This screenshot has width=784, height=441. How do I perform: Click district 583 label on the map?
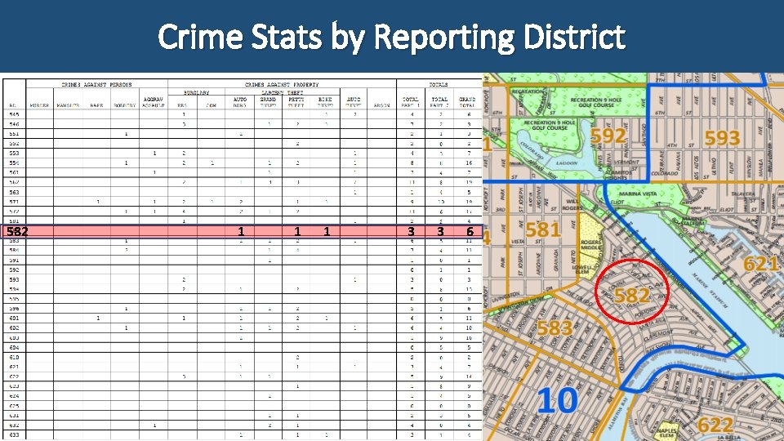point(554,328)
